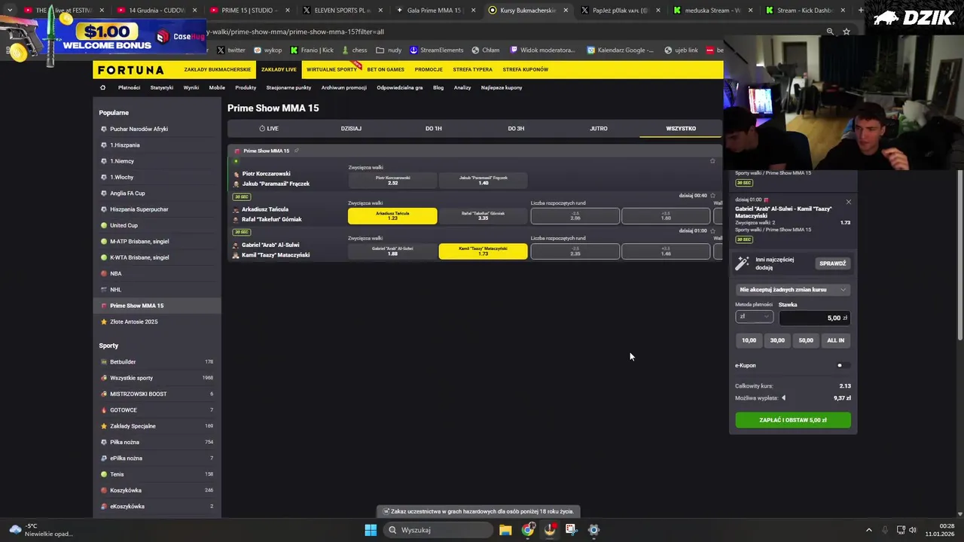Select Gabriel Arab Al-Sulwi 1.88 odds
The image size is (964, 542).
pyautogui.click(x=392, y=251)
